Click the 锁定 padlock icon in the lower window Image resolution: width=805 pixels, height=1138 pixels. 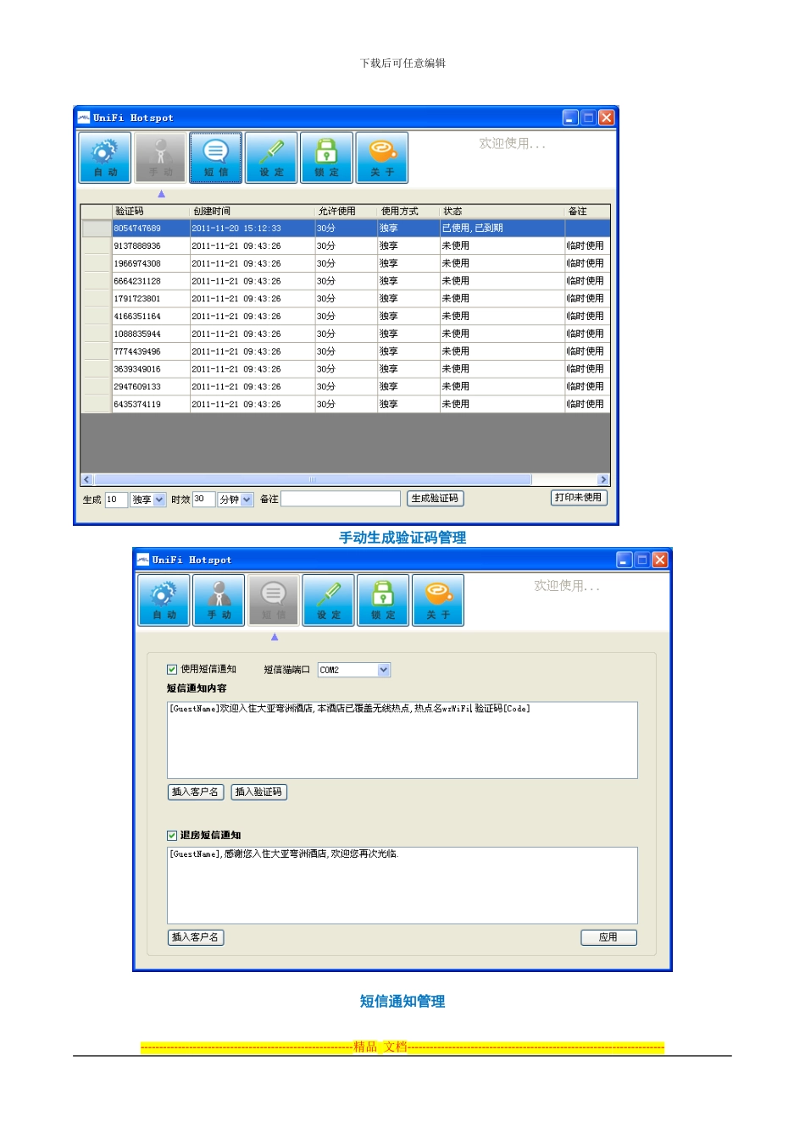pos(383,600)
